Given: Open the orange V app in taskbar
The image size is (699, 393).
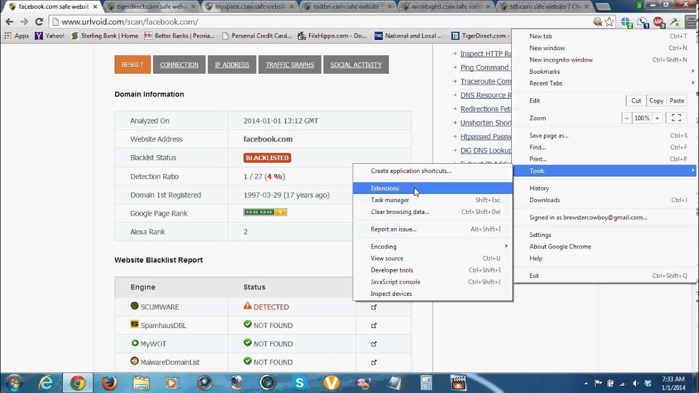Looking at the screenshot, I should point(331,383).
